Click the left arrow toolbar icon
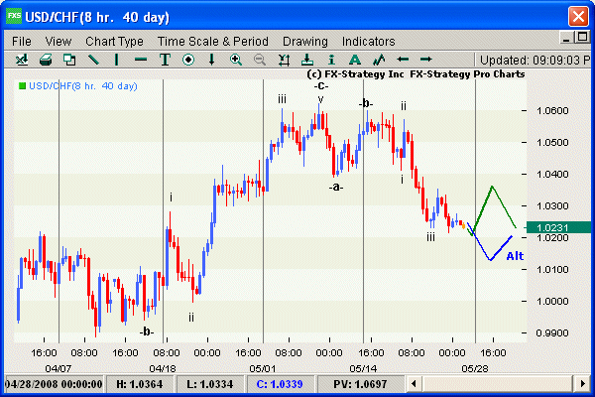The width and height of the screenshot is (595, 397). tap(403, 60)
